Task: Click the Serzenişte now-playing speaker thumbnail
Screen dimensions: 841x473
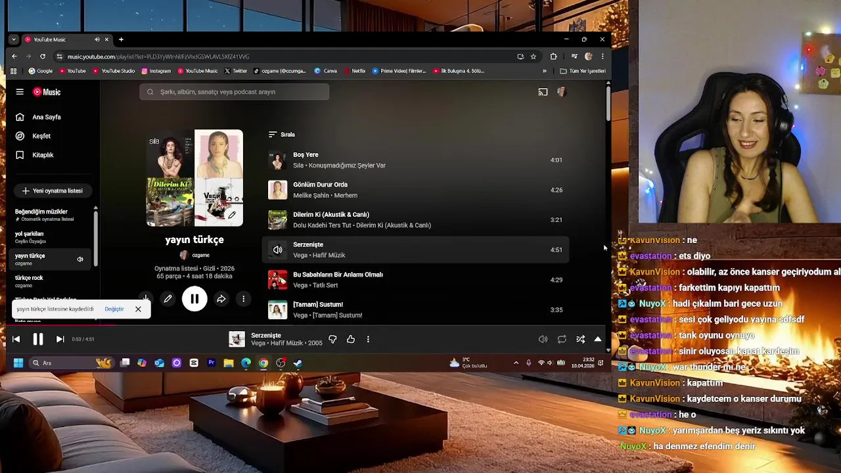Action: [277, 250]
